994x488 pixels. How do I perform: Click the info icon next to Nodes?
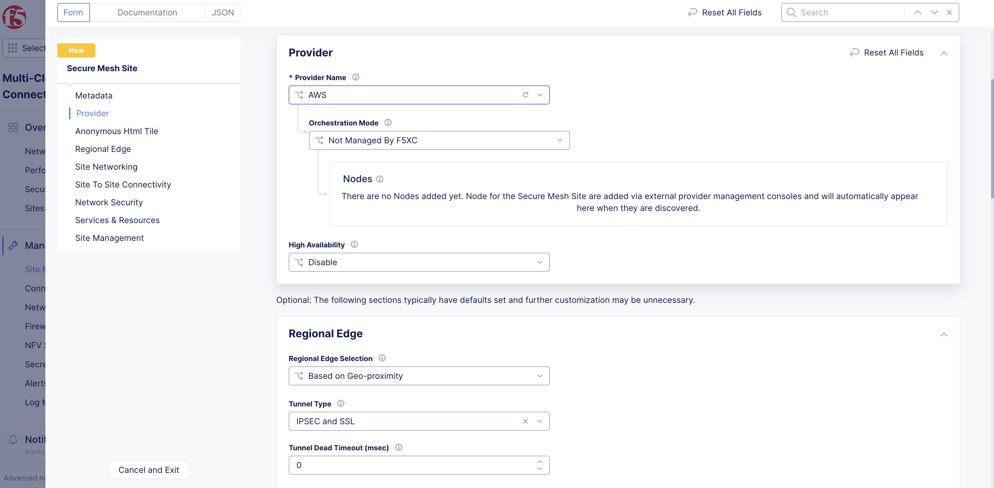[380, 179]
